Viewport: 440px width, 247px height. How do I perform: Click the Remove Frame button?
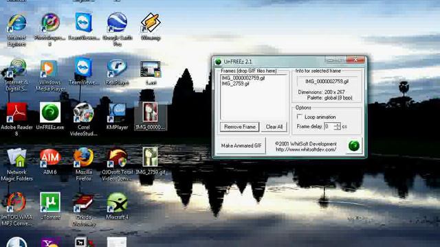(x=240, y=127)
